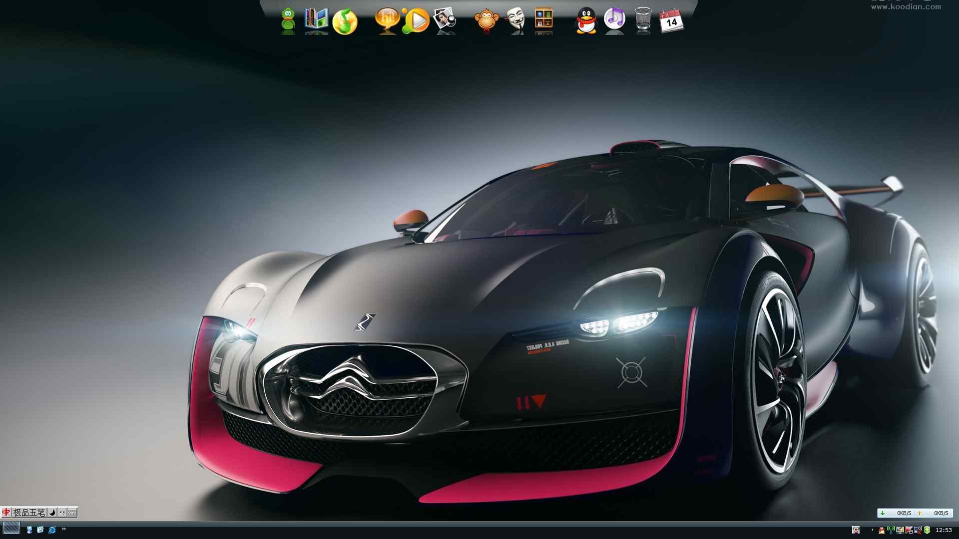Open the soft keyboard from IME bar
The height and width of the screenshot is (539, 959).
click(72, 512)
